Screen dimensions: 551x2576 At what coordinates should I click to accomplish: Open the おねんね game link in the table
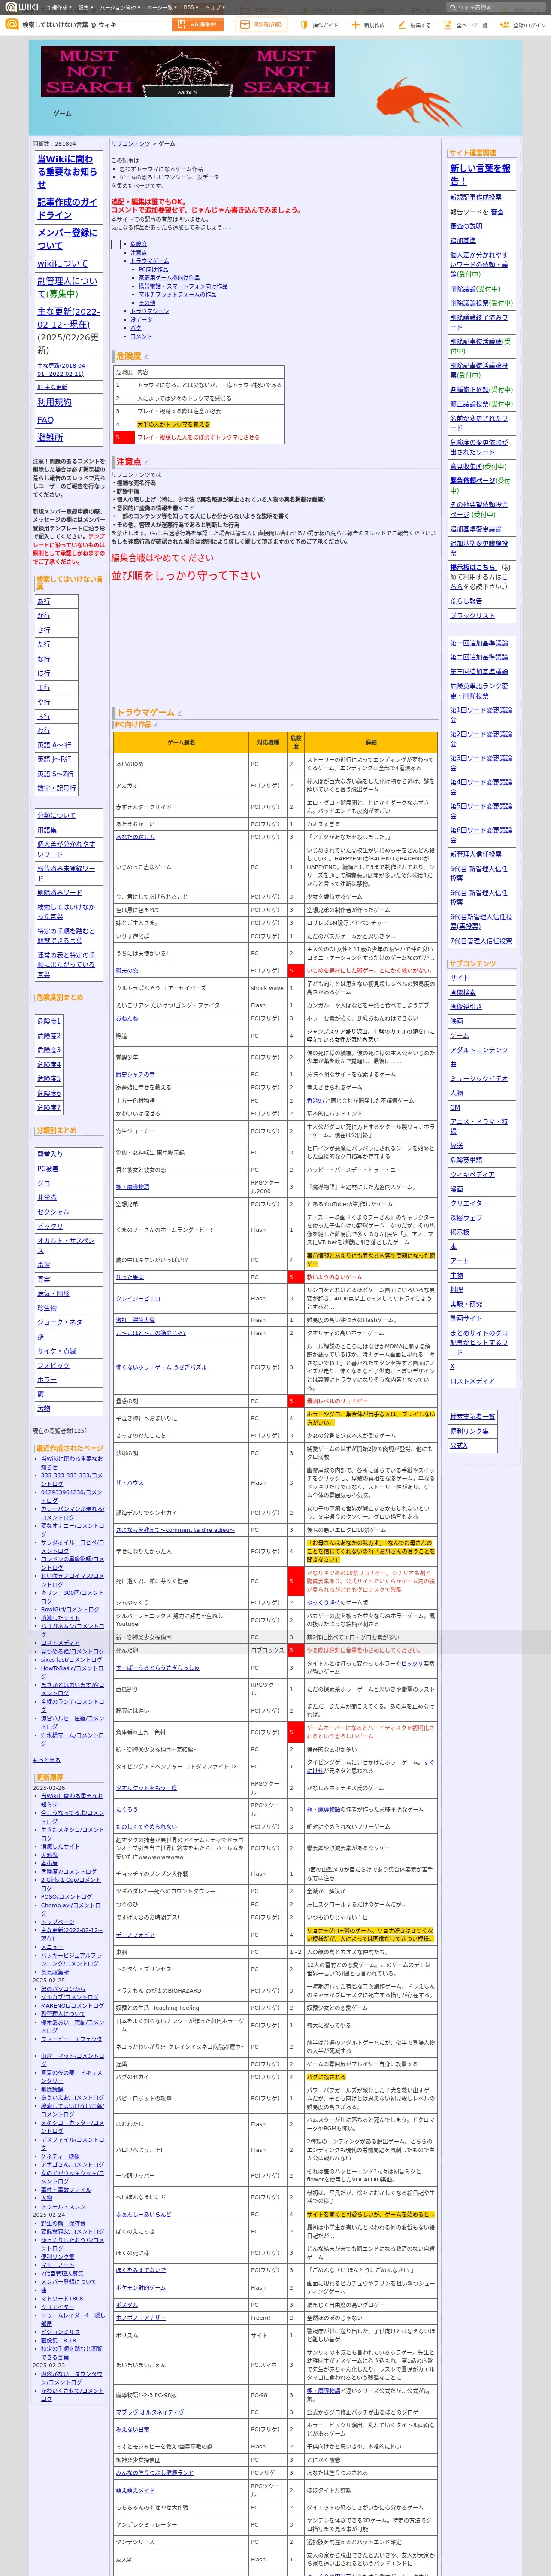[x=127, y=1018]
